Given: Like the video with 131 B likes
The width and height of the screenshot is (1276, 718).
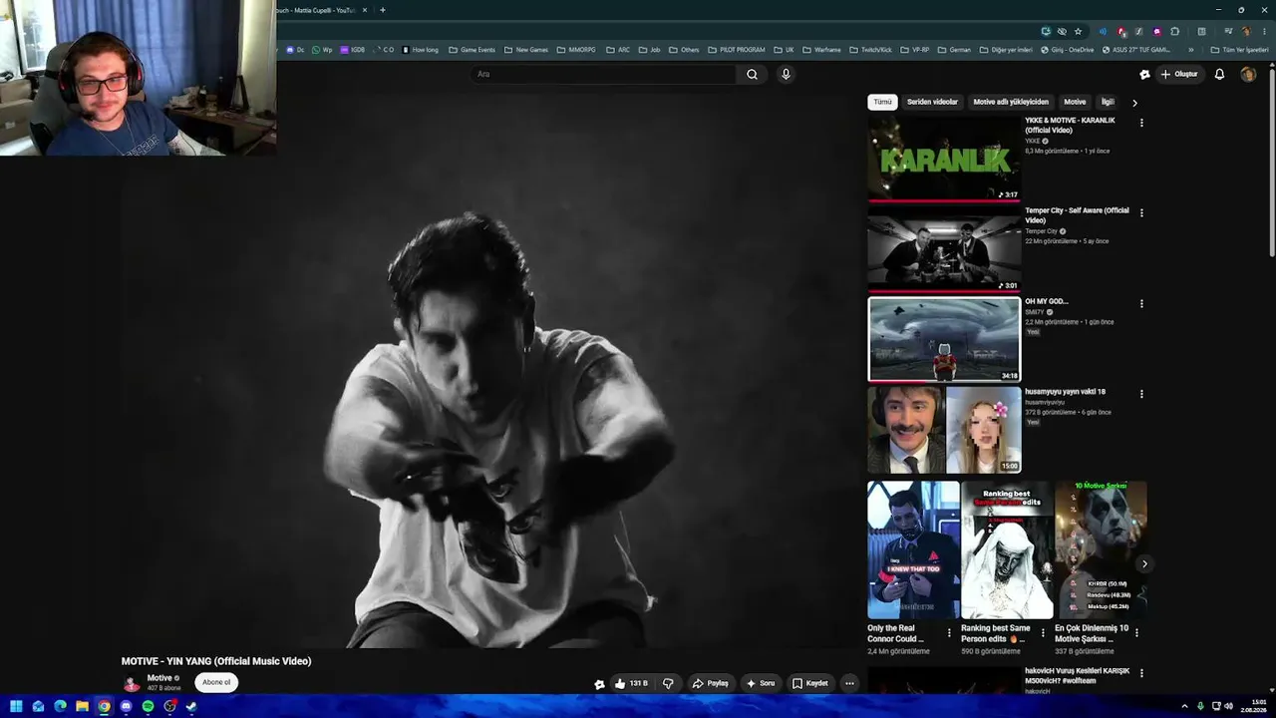Looking at the screenshot, I should pyautogui.click(x=631, y=683).
